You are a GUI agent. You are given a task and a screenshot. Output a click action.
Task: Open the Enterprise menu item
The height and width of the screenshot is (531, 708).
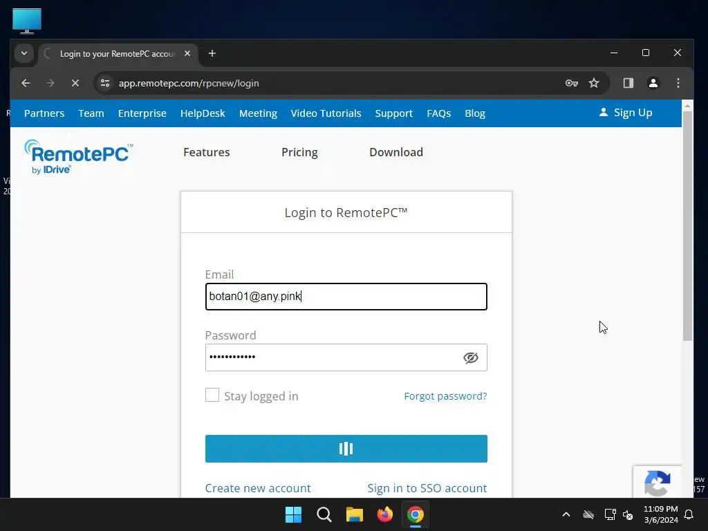[142, 113]
